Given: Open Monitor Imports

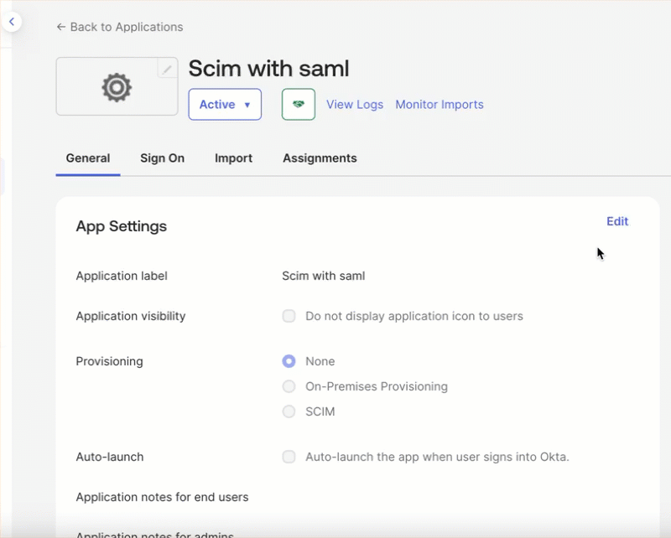Looking at the screenshot, I should pos(440,104).
